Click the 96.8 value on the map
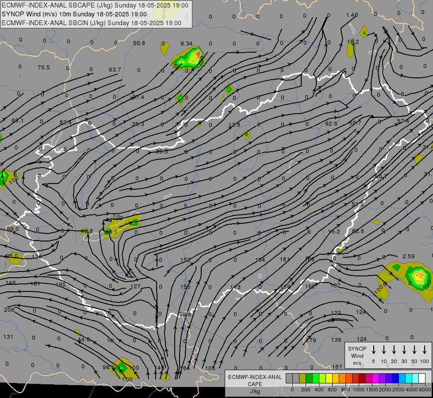This screenshot has height=398, width=433. [x=184, y=314]
